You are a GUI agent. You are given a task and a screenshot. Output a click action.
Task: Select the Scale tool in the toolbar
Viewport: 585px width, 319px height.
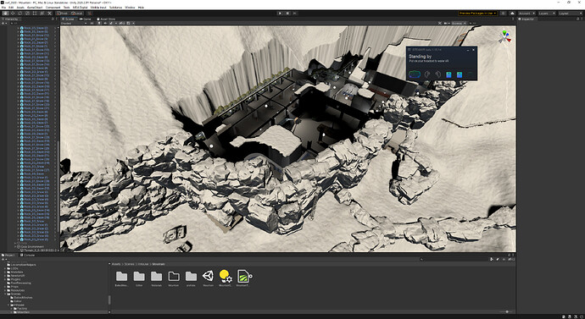click(27, 13)
